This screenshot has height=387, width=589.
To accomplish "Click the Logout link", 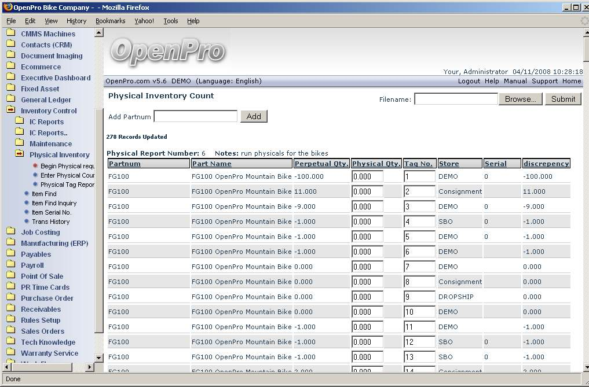I will click(469, 81).
